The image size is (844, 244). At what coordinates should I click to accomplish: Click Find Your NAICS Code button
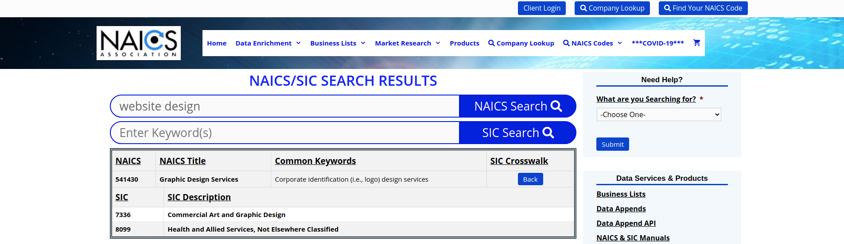(703, 8)
